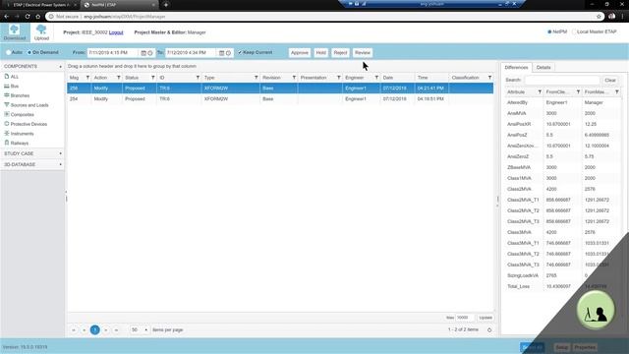Select the second row timed 04:19:51 PM
629x354 pixels.
tap(280, 98)
